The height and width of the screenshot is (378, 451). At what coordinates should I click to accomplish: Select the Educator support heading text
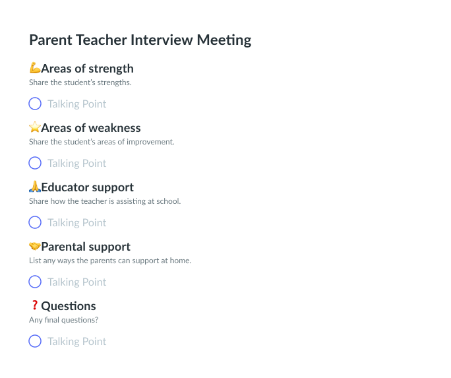click(87, 187)
